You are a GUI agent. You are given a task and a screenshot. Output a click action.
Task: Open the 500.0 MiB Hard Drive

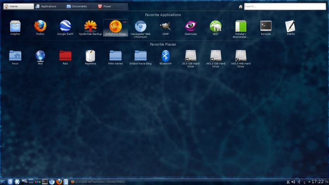point(241,59)
